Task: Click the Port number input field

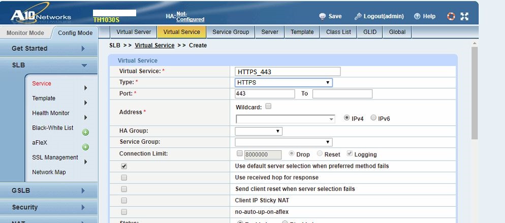Action: coord(265,94)
